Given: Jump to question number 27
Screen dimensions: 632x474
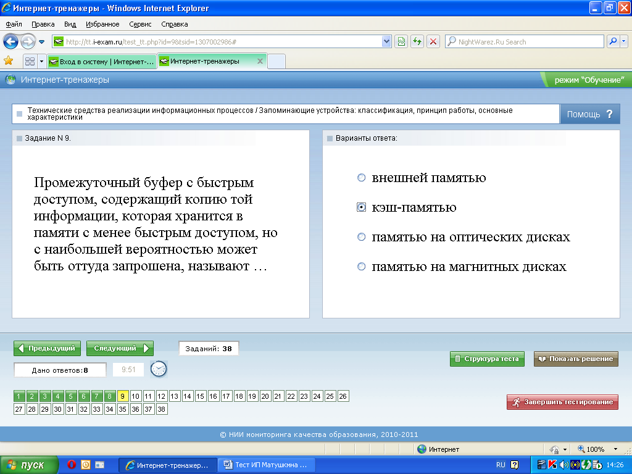Looking at the screenshot, I should [x=19, y=409].
